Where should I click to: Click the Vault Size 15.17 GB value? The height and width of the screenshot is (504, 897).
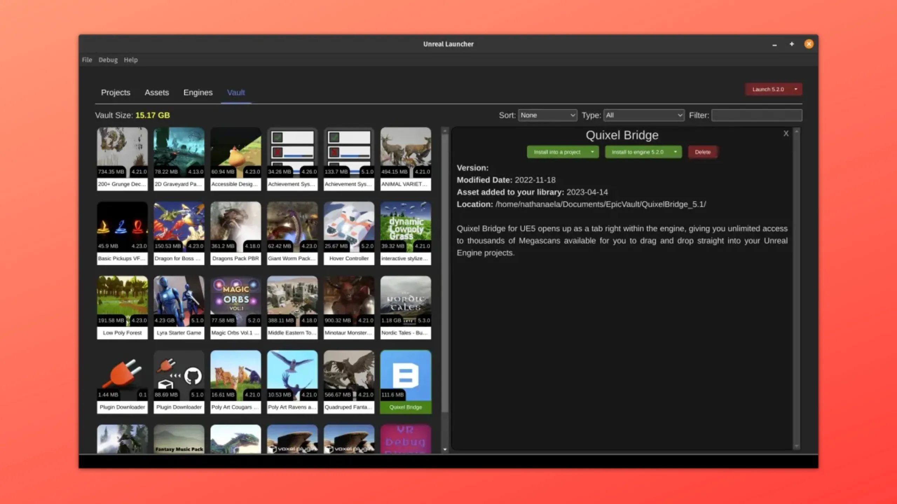click(x=152, y=115)
